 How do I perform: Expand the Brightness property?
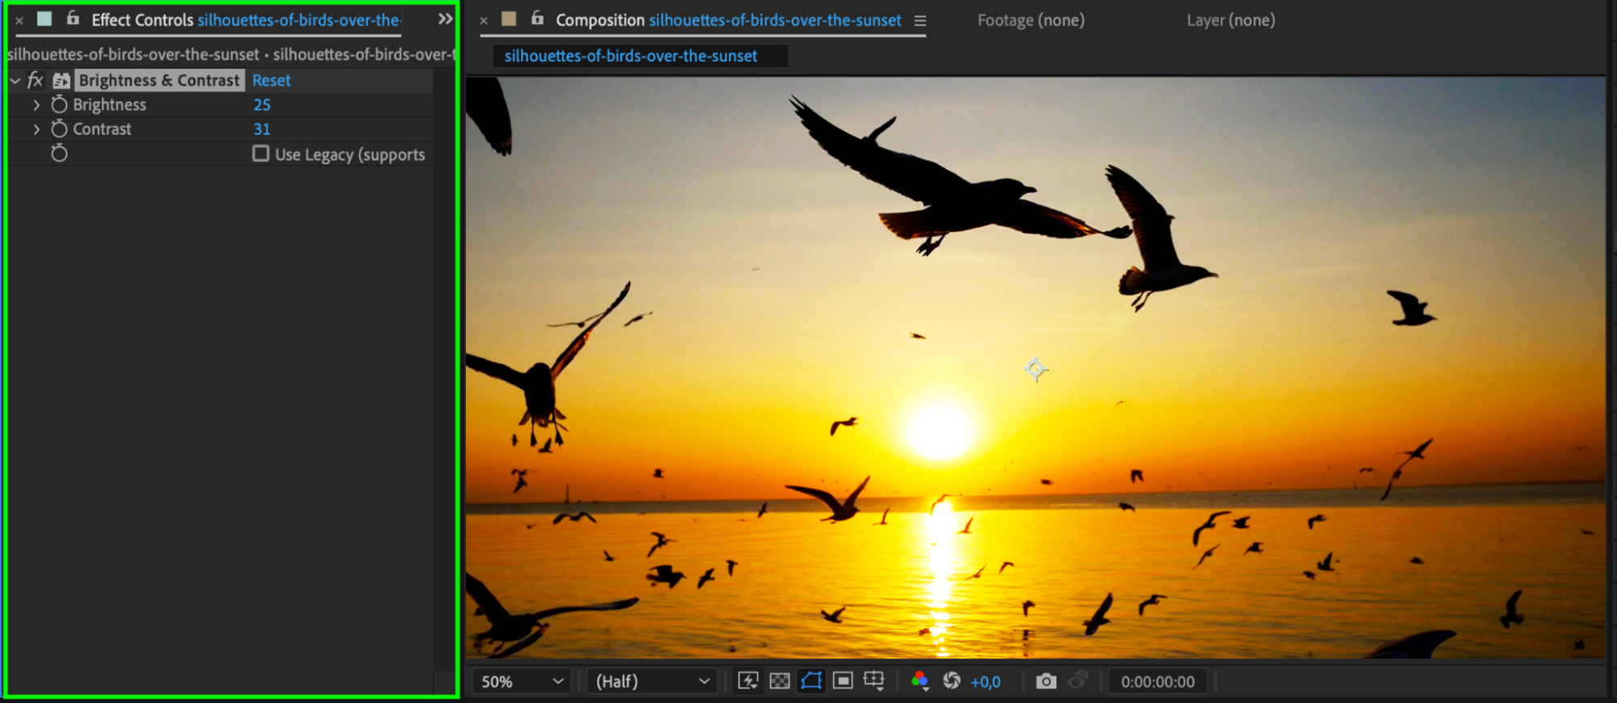point(36,104)
